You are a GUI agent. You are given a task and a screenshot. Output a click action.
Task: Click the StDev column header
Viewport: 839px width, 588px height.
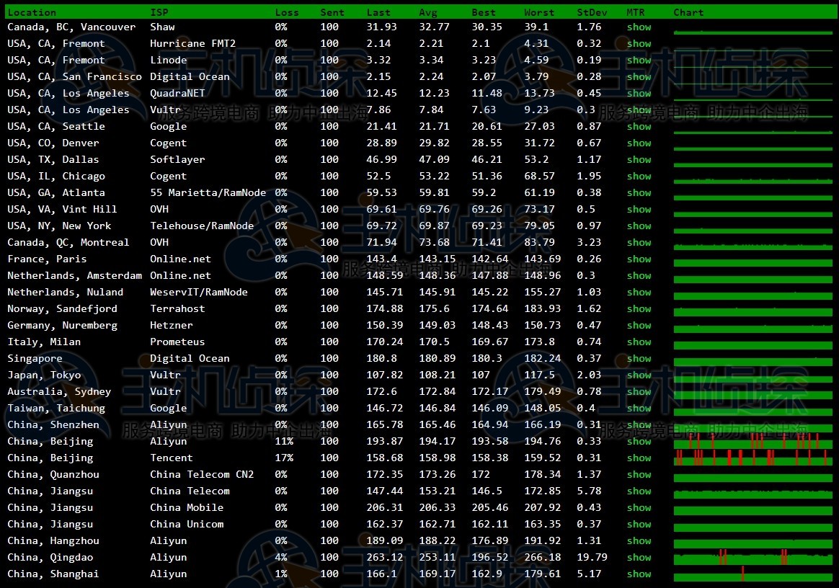[592, 12]
